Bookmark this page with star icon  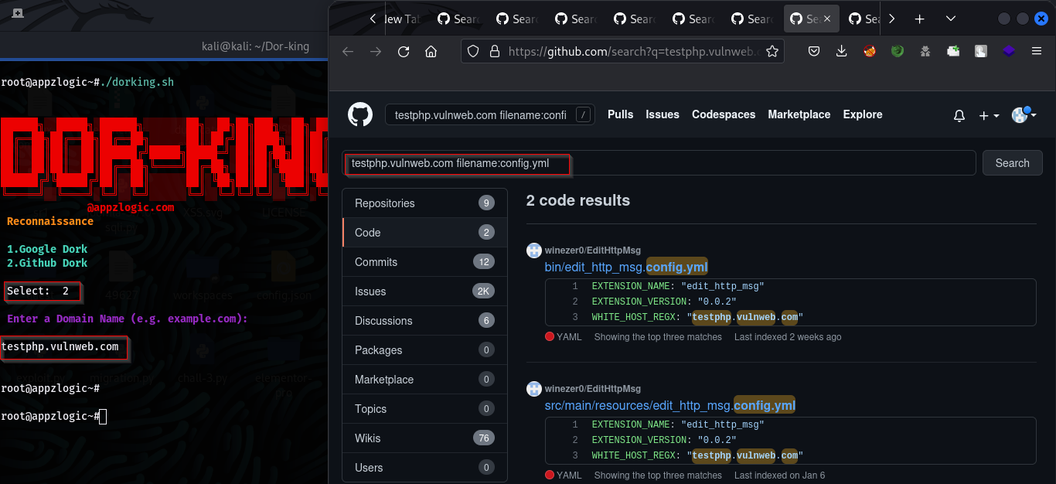pyautogui.click(x=772, y=52)
